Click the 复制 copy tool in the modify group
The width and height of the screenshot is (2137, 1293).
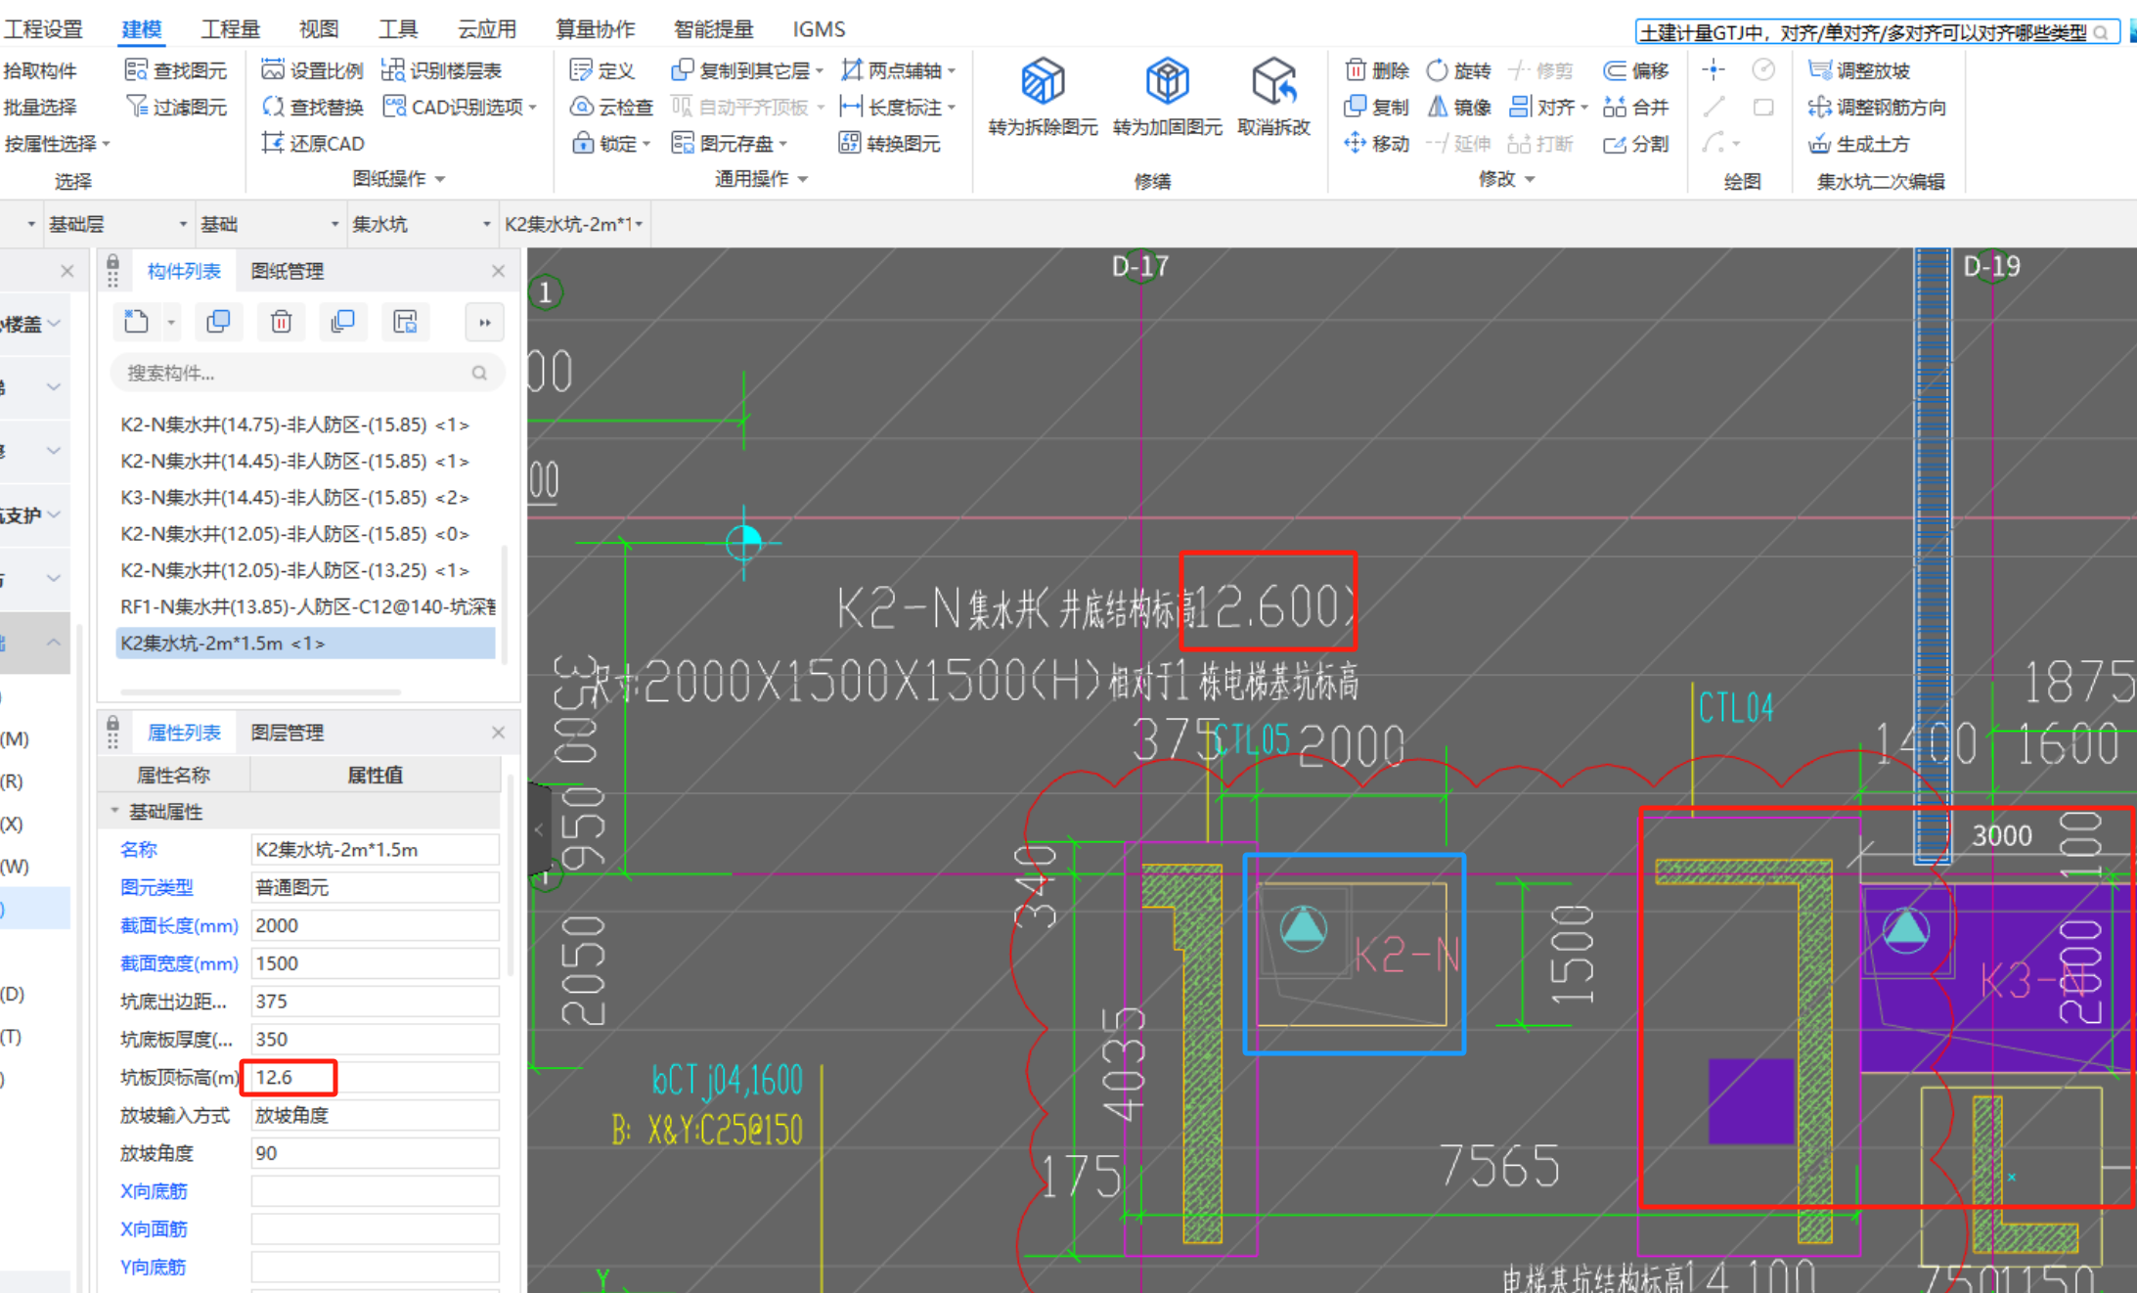click(1377, 107)
